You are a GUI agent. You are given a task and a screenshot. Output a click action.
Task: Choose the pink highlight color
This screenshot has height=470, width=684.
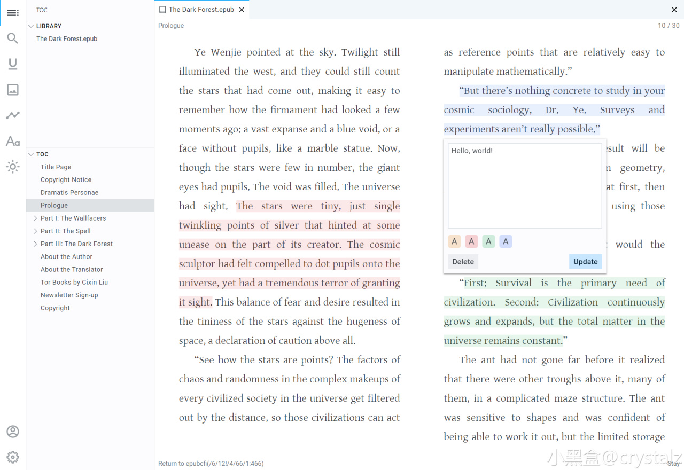(471, 241)
